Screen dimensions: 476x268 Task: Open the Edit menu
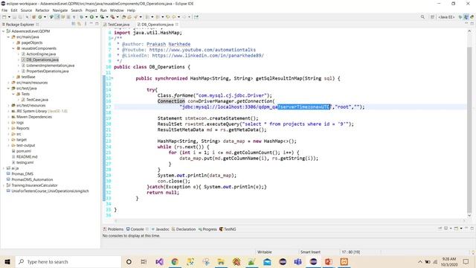pyautogui.click(x=14, y=10)
